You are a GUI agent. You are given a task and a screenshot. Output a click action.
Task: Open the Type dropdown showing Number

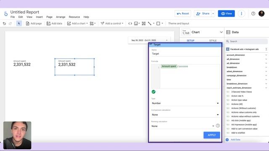[x=185, y=103]
